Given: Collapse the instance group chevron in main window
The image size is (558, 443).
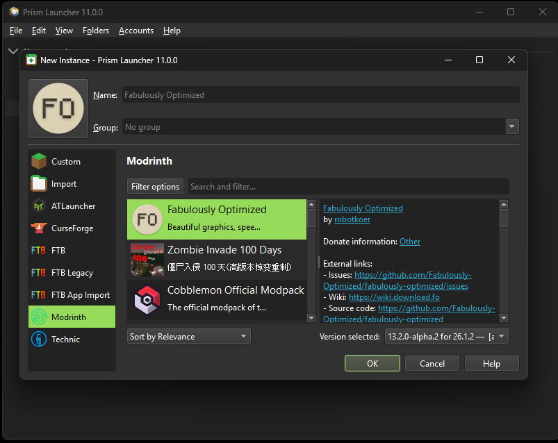Looking at the screenshot, I should [13, 51].
